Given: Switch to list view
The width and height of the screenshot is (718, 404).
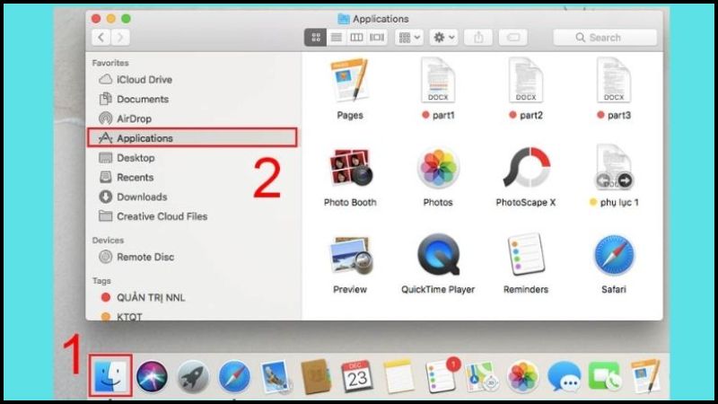Looking at the screenshot, I should point(336,38).
